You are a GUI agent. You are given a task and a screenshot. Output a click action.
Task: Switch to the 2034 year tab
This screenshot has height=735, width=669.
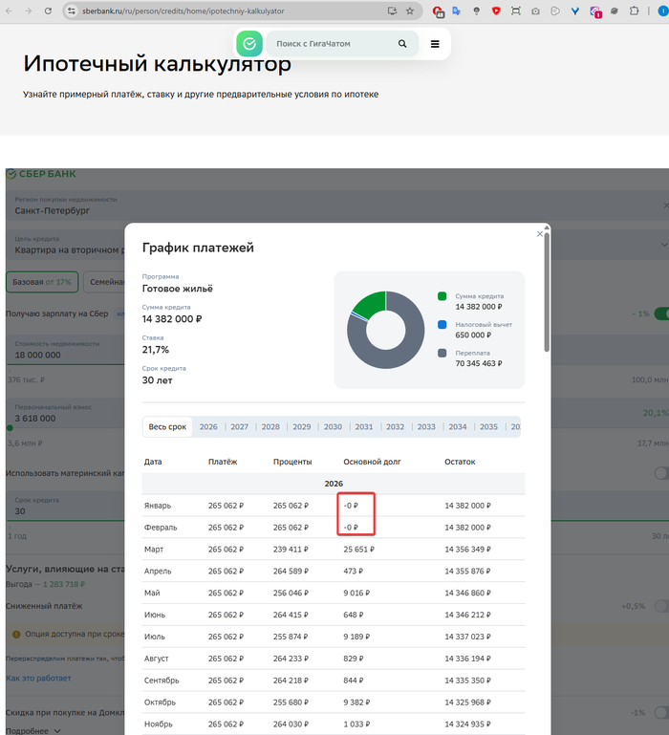(458, 427)
